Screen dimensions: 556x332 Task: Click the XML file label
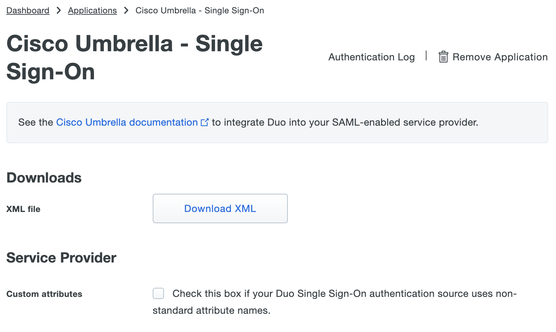tap(23, 209)
